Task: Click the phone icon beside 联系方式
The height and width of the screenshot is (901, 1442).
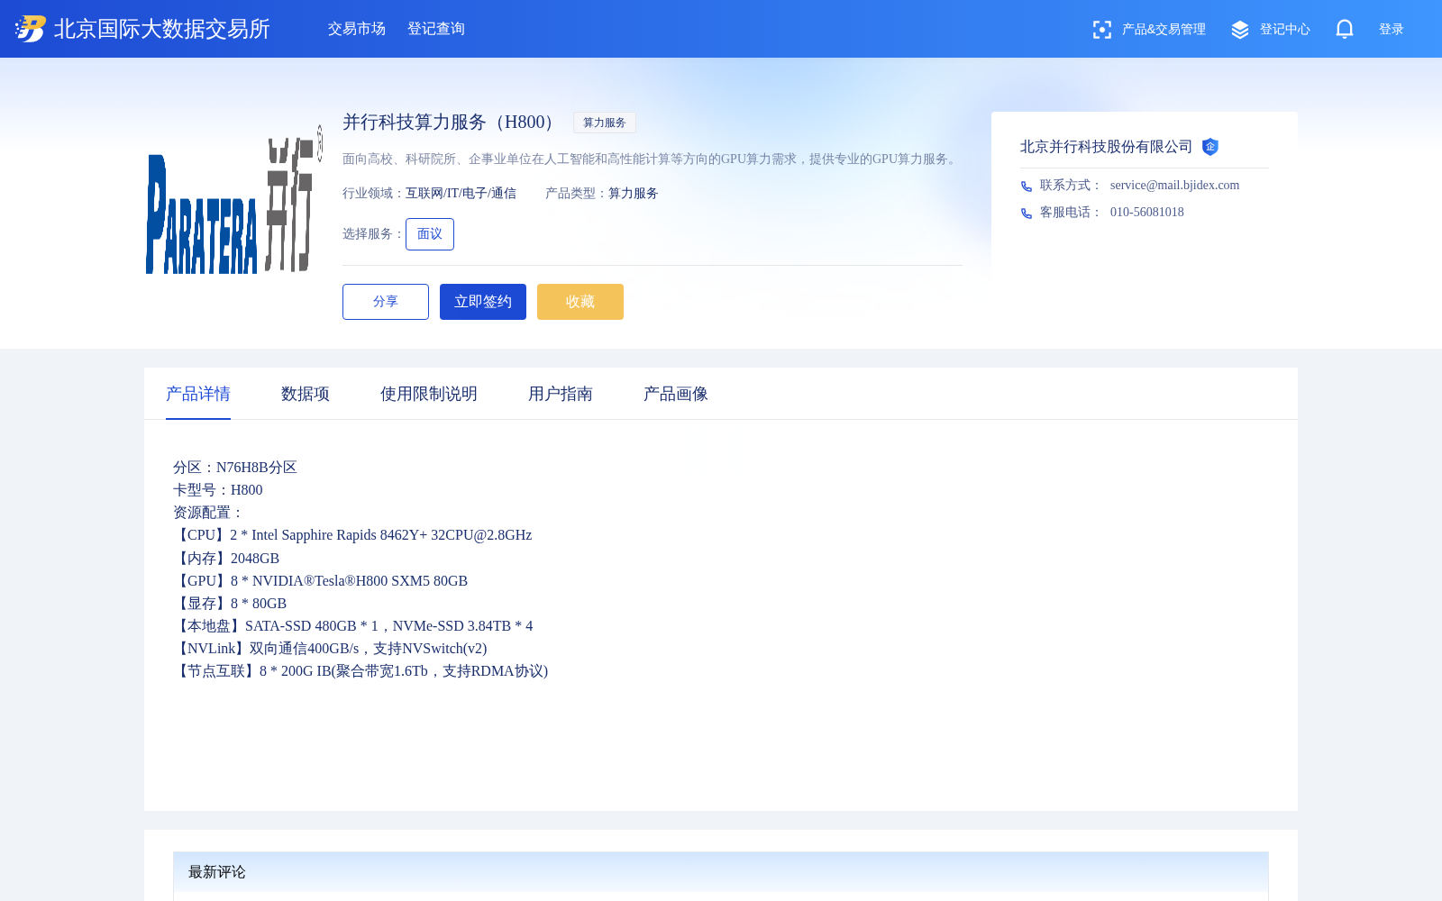Action: (x=1027, y=187)
